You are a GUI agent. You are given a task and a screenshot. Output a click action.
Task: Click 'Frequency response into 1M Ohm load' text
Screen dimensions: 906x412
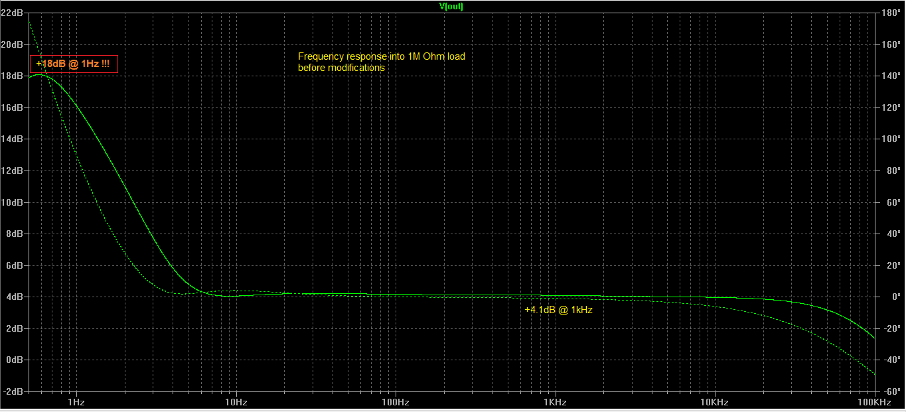click(x=382, y=56)
